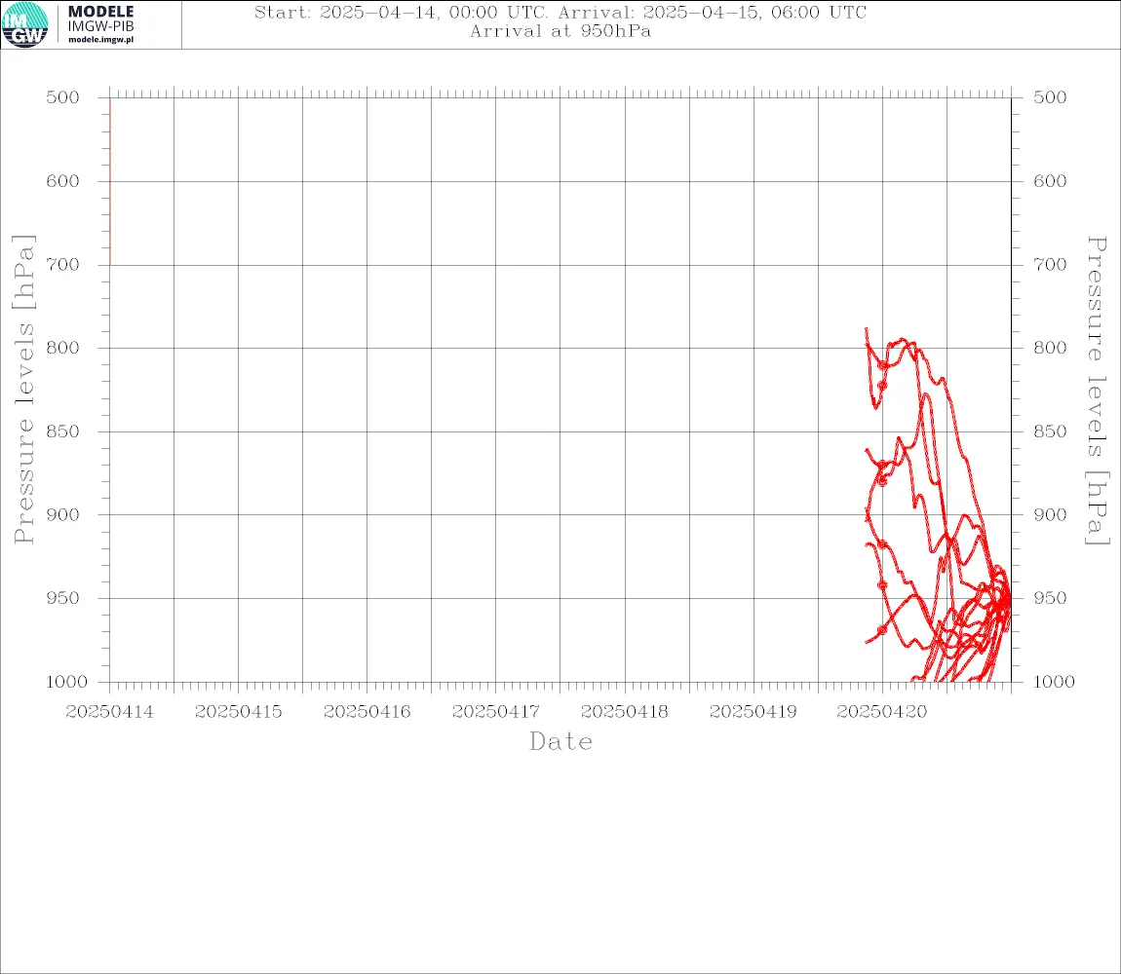Click the left axis 1000 tick label
The width and height of the screenshot is (1121, 974).
67,682
